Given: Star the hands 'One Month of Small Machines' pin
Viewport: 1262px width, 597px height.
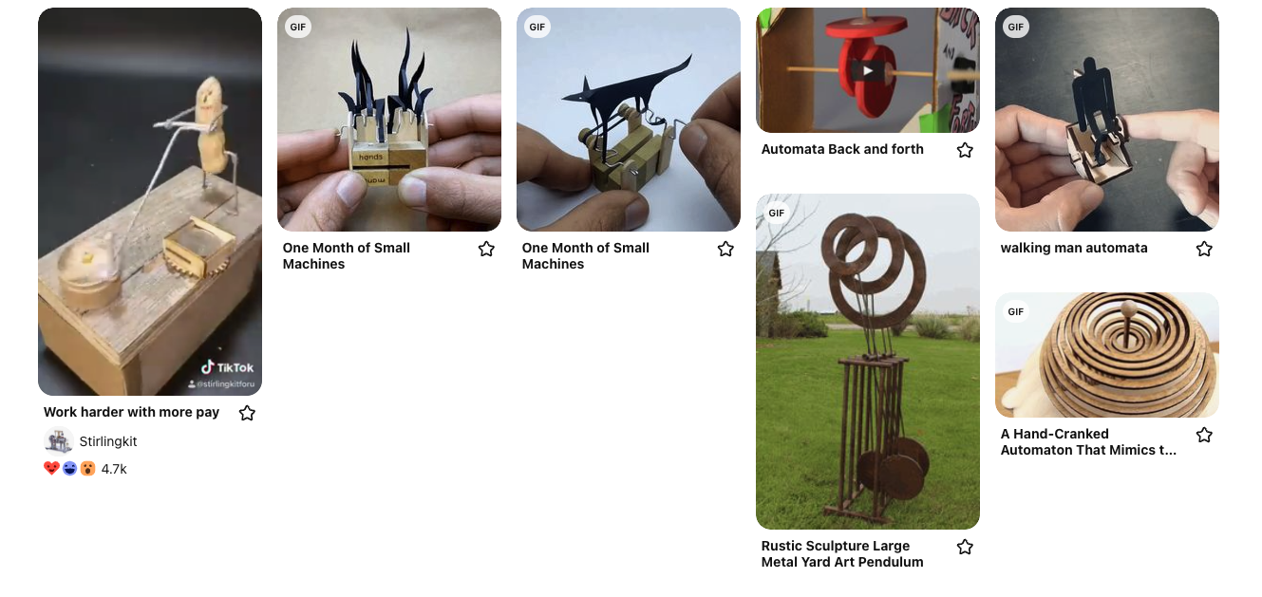Looking at the screenshot, I should point(486,249).
